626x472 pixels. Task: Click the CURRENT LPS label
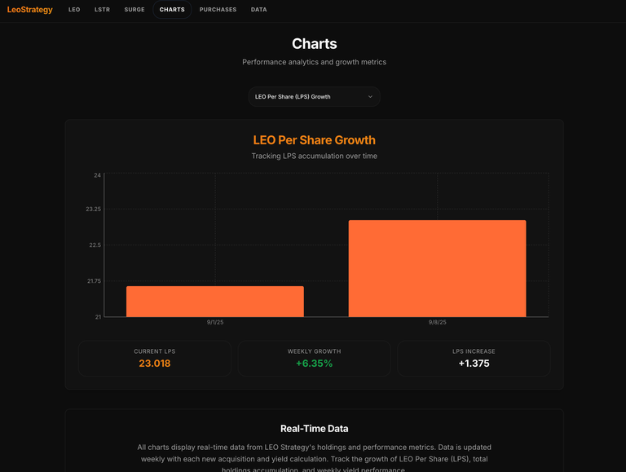[x=155, y=351]
